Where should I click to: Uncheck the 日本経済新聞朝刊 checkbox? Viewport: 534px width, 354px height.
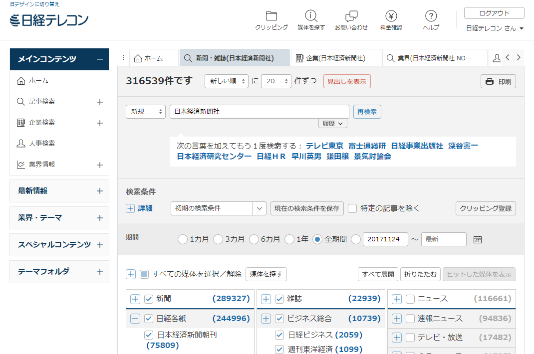click(x=149, y=335)
